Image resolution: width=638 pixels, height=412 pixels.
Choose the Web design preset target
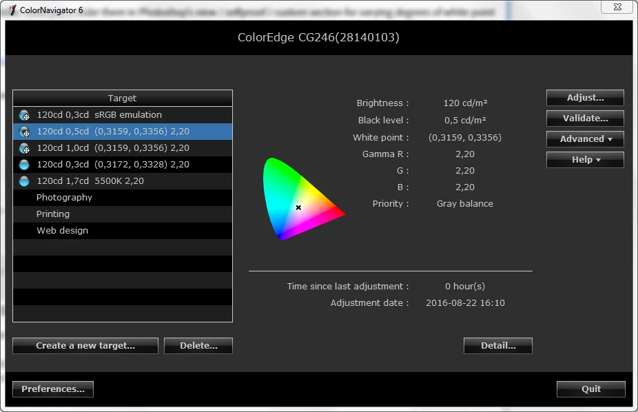[x=123, y=231]
